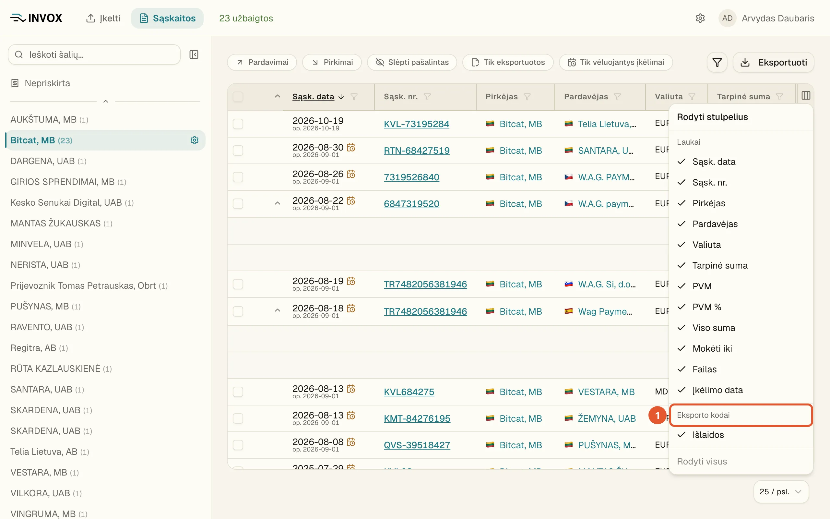Tick checkbox for invoice QVS-39518427
Screen dimensions: 830x519
click(238, 445)
